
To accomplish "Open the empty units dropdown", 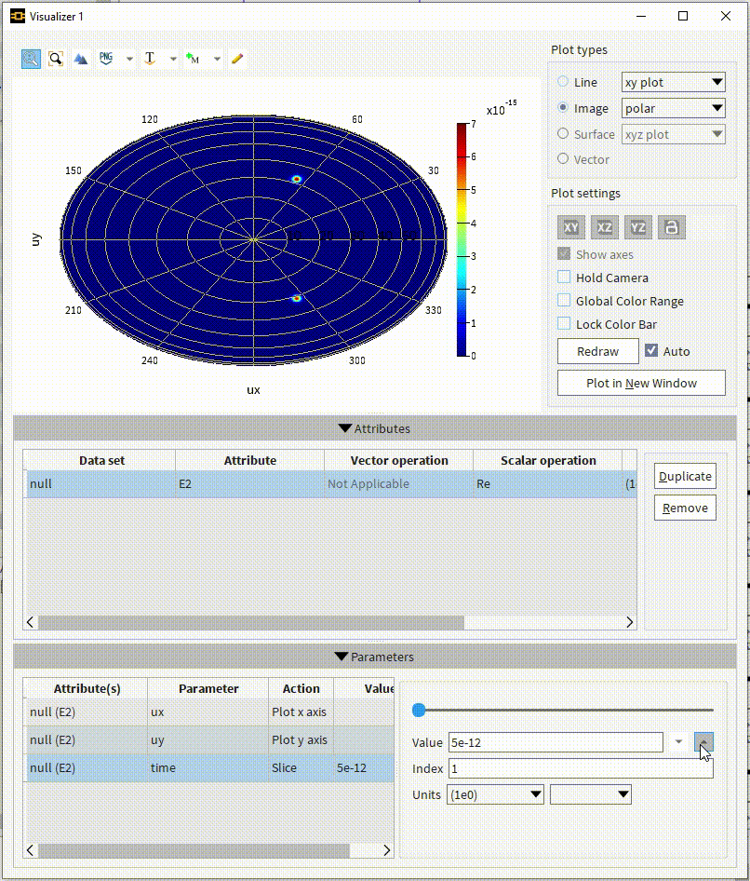I will [x=591, y=794].
